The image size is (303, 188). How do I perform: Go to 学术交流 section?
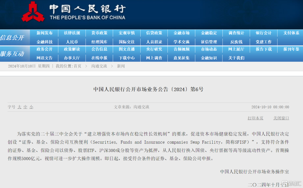[x=182, y=42]
